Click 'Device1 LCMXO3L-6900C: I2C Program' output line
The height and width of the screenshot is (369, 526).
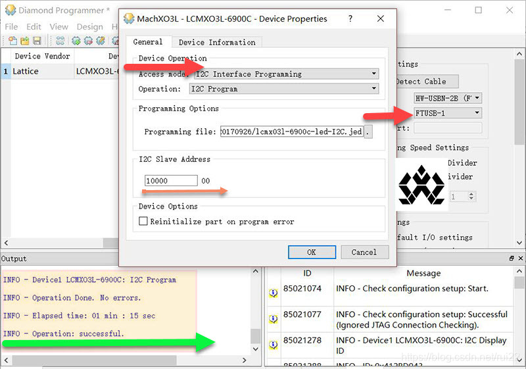(89, 280)
